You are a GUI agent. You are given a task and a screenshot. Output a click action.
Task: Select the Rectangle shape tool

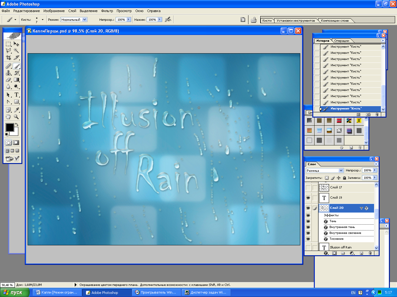[16, 101]
